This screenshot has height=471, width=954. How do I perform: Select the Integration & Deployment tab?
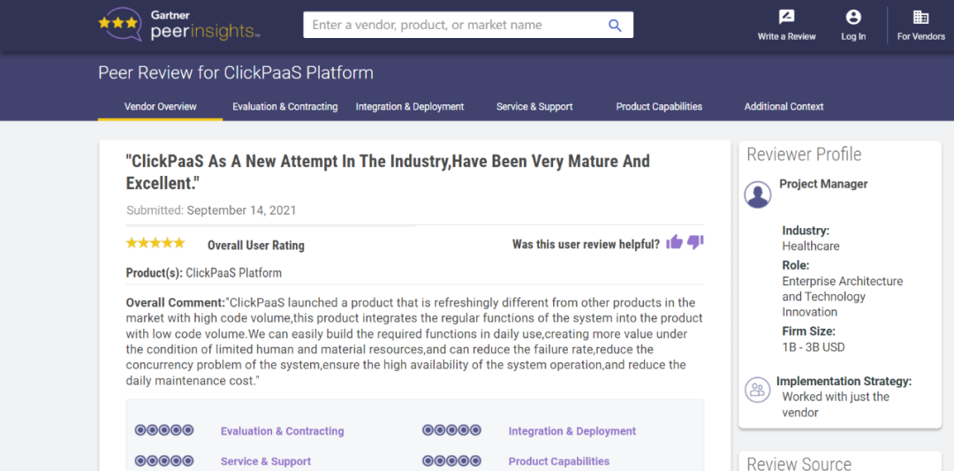click(410, 107)
